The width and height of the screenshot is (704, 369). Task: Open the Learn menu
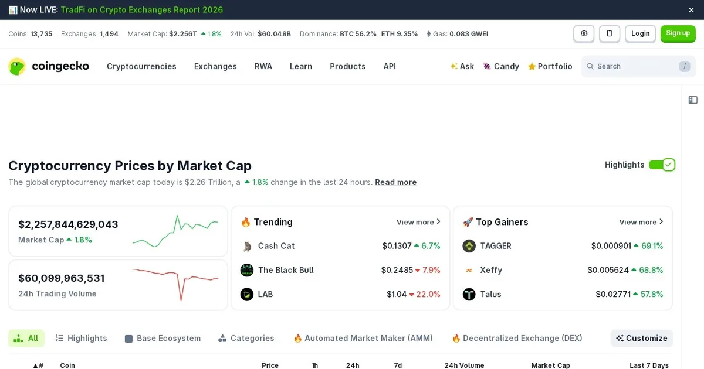coord(301,66)
